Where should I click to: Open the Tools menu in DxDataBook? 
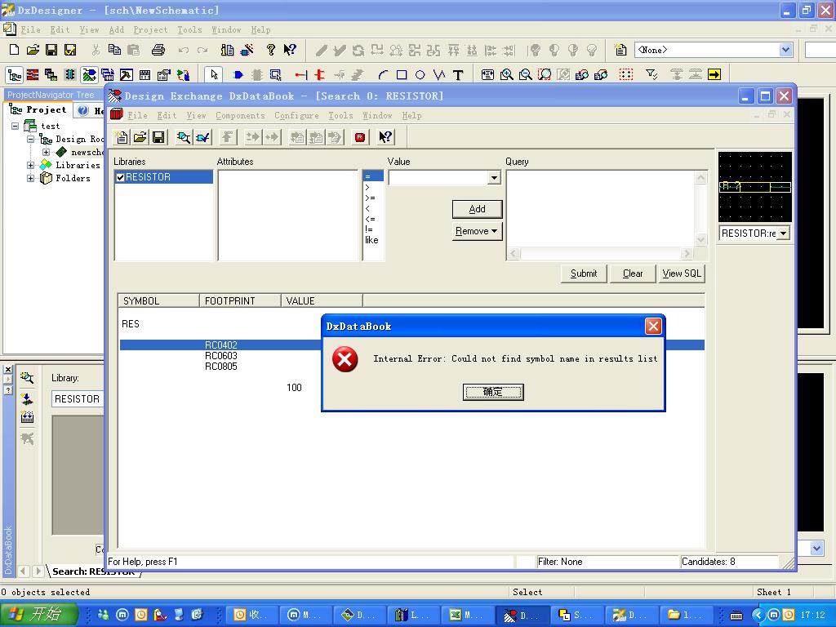click(340, 116)
